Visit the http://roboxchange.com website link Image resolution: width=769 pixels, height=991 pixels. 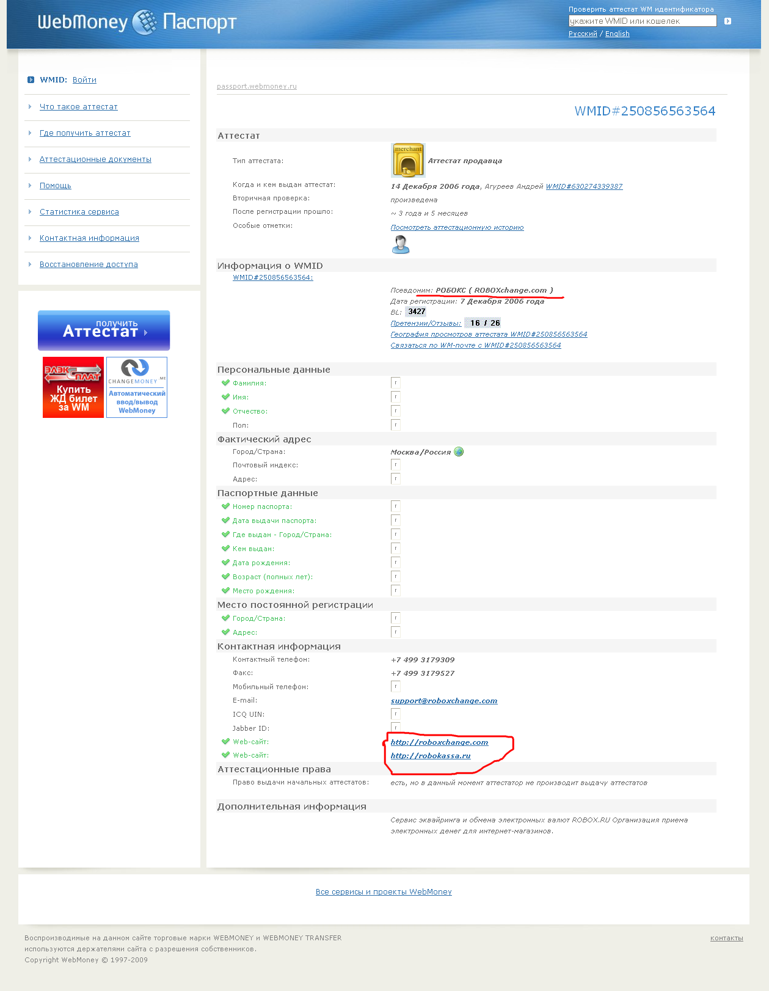439,742
